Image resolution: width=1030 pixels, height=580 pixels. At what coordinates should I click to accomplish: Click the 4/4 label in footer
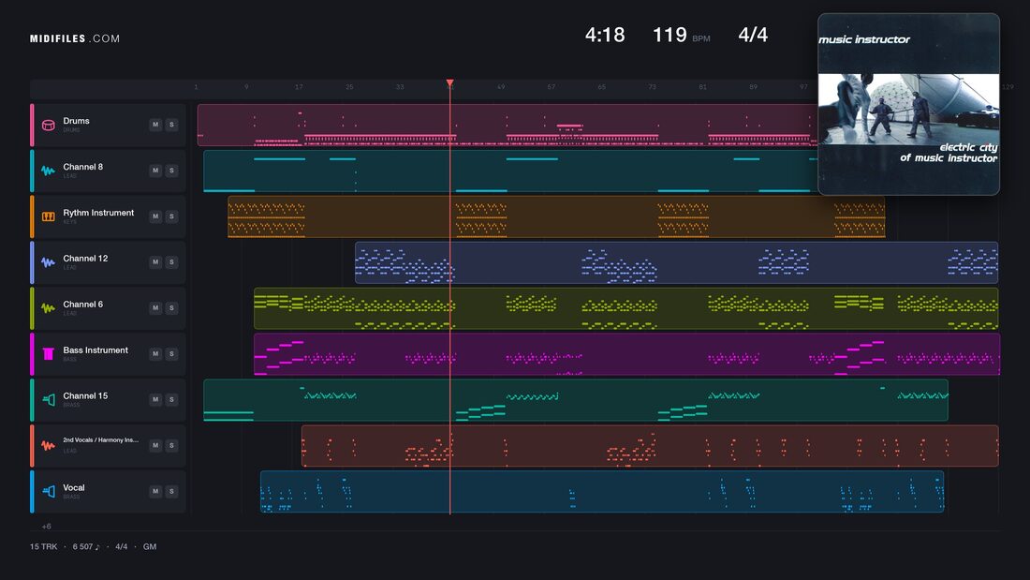click(x=122, y=546)
